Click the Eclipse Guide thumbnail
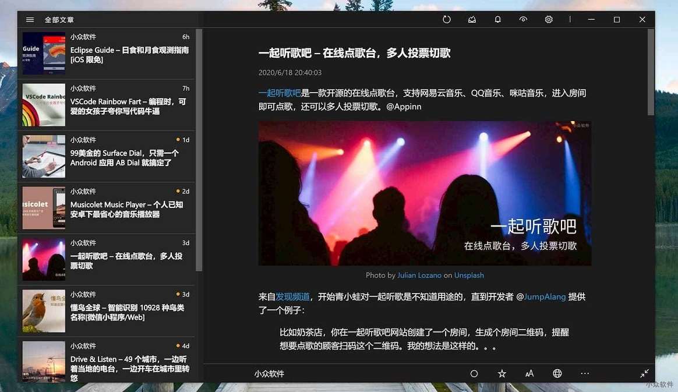 tap(44, 53)
